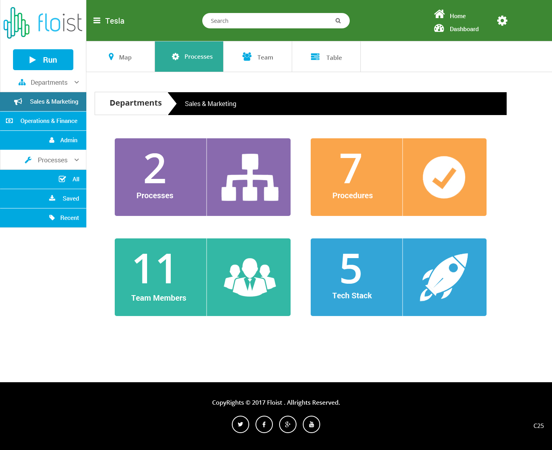
Task: Select Operations & Finance in the sidebar
Action: point(43,121)
